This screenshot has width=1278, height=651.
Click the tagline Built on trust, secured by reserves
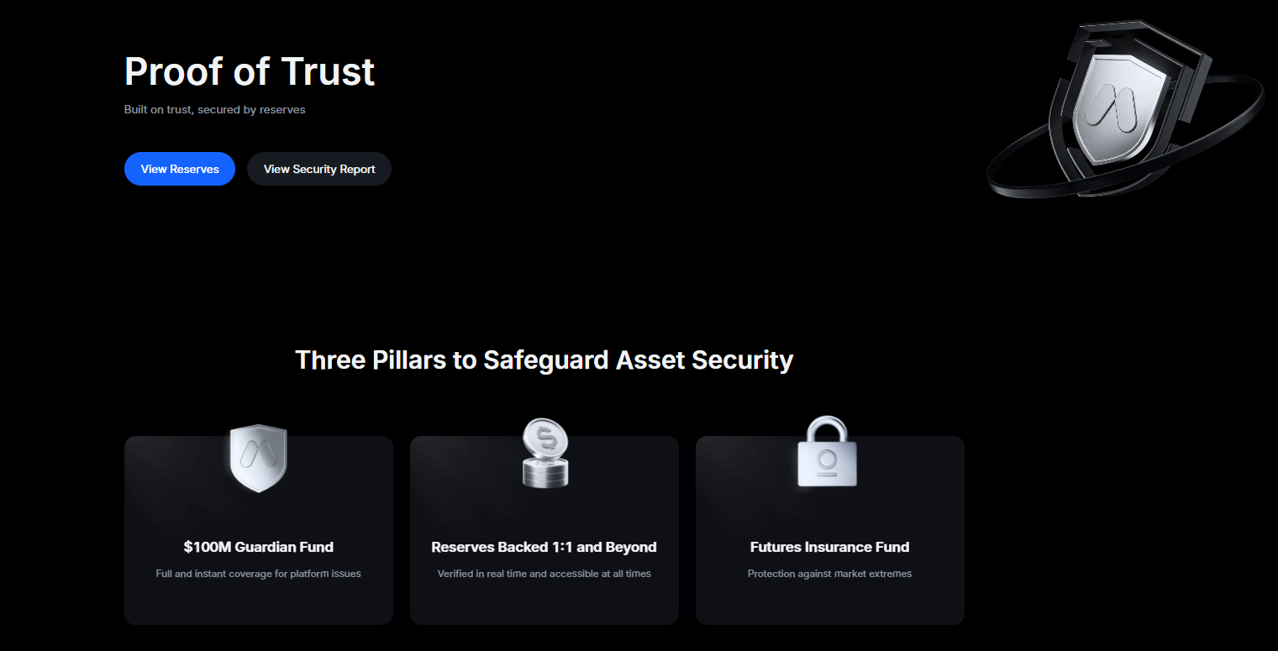click(214, 109)
